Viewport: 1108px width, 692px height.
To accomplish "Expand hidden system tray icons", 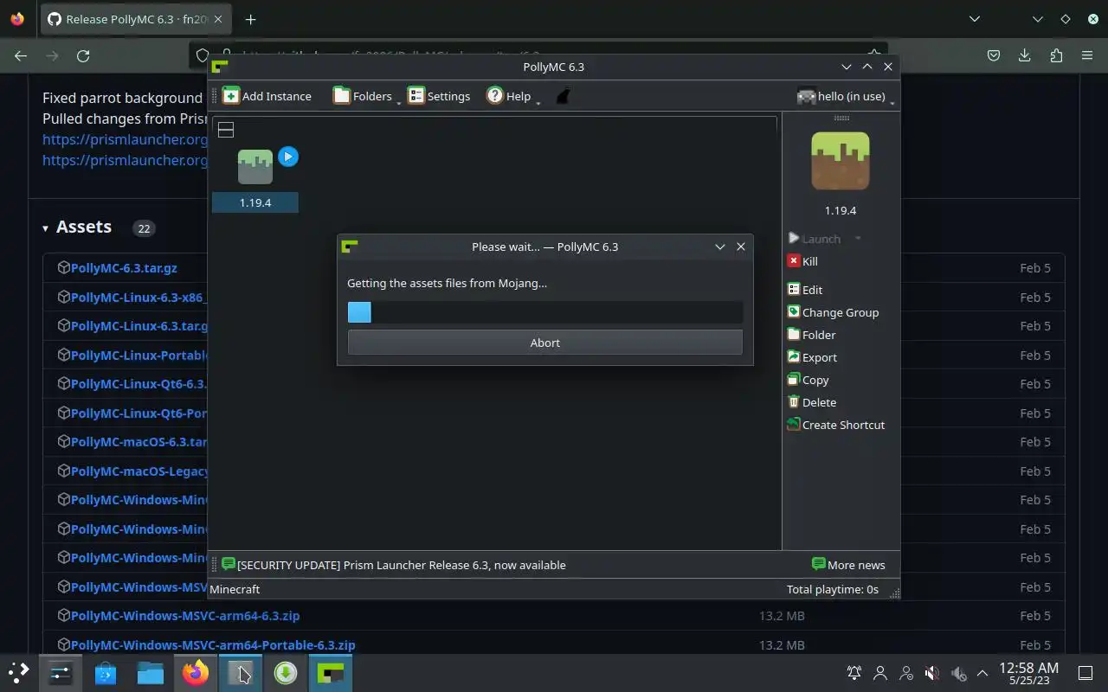I will (982, 673).
